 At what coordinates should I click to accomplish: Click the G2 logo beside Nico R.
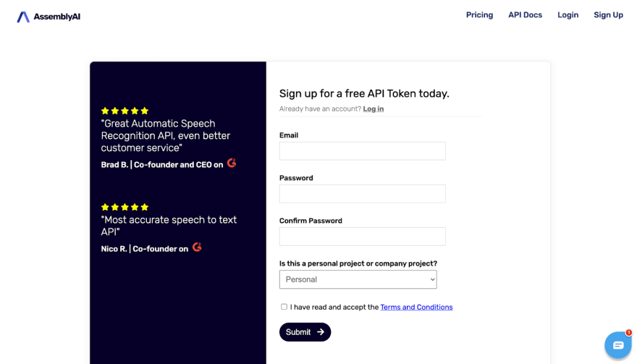[197, 247]
